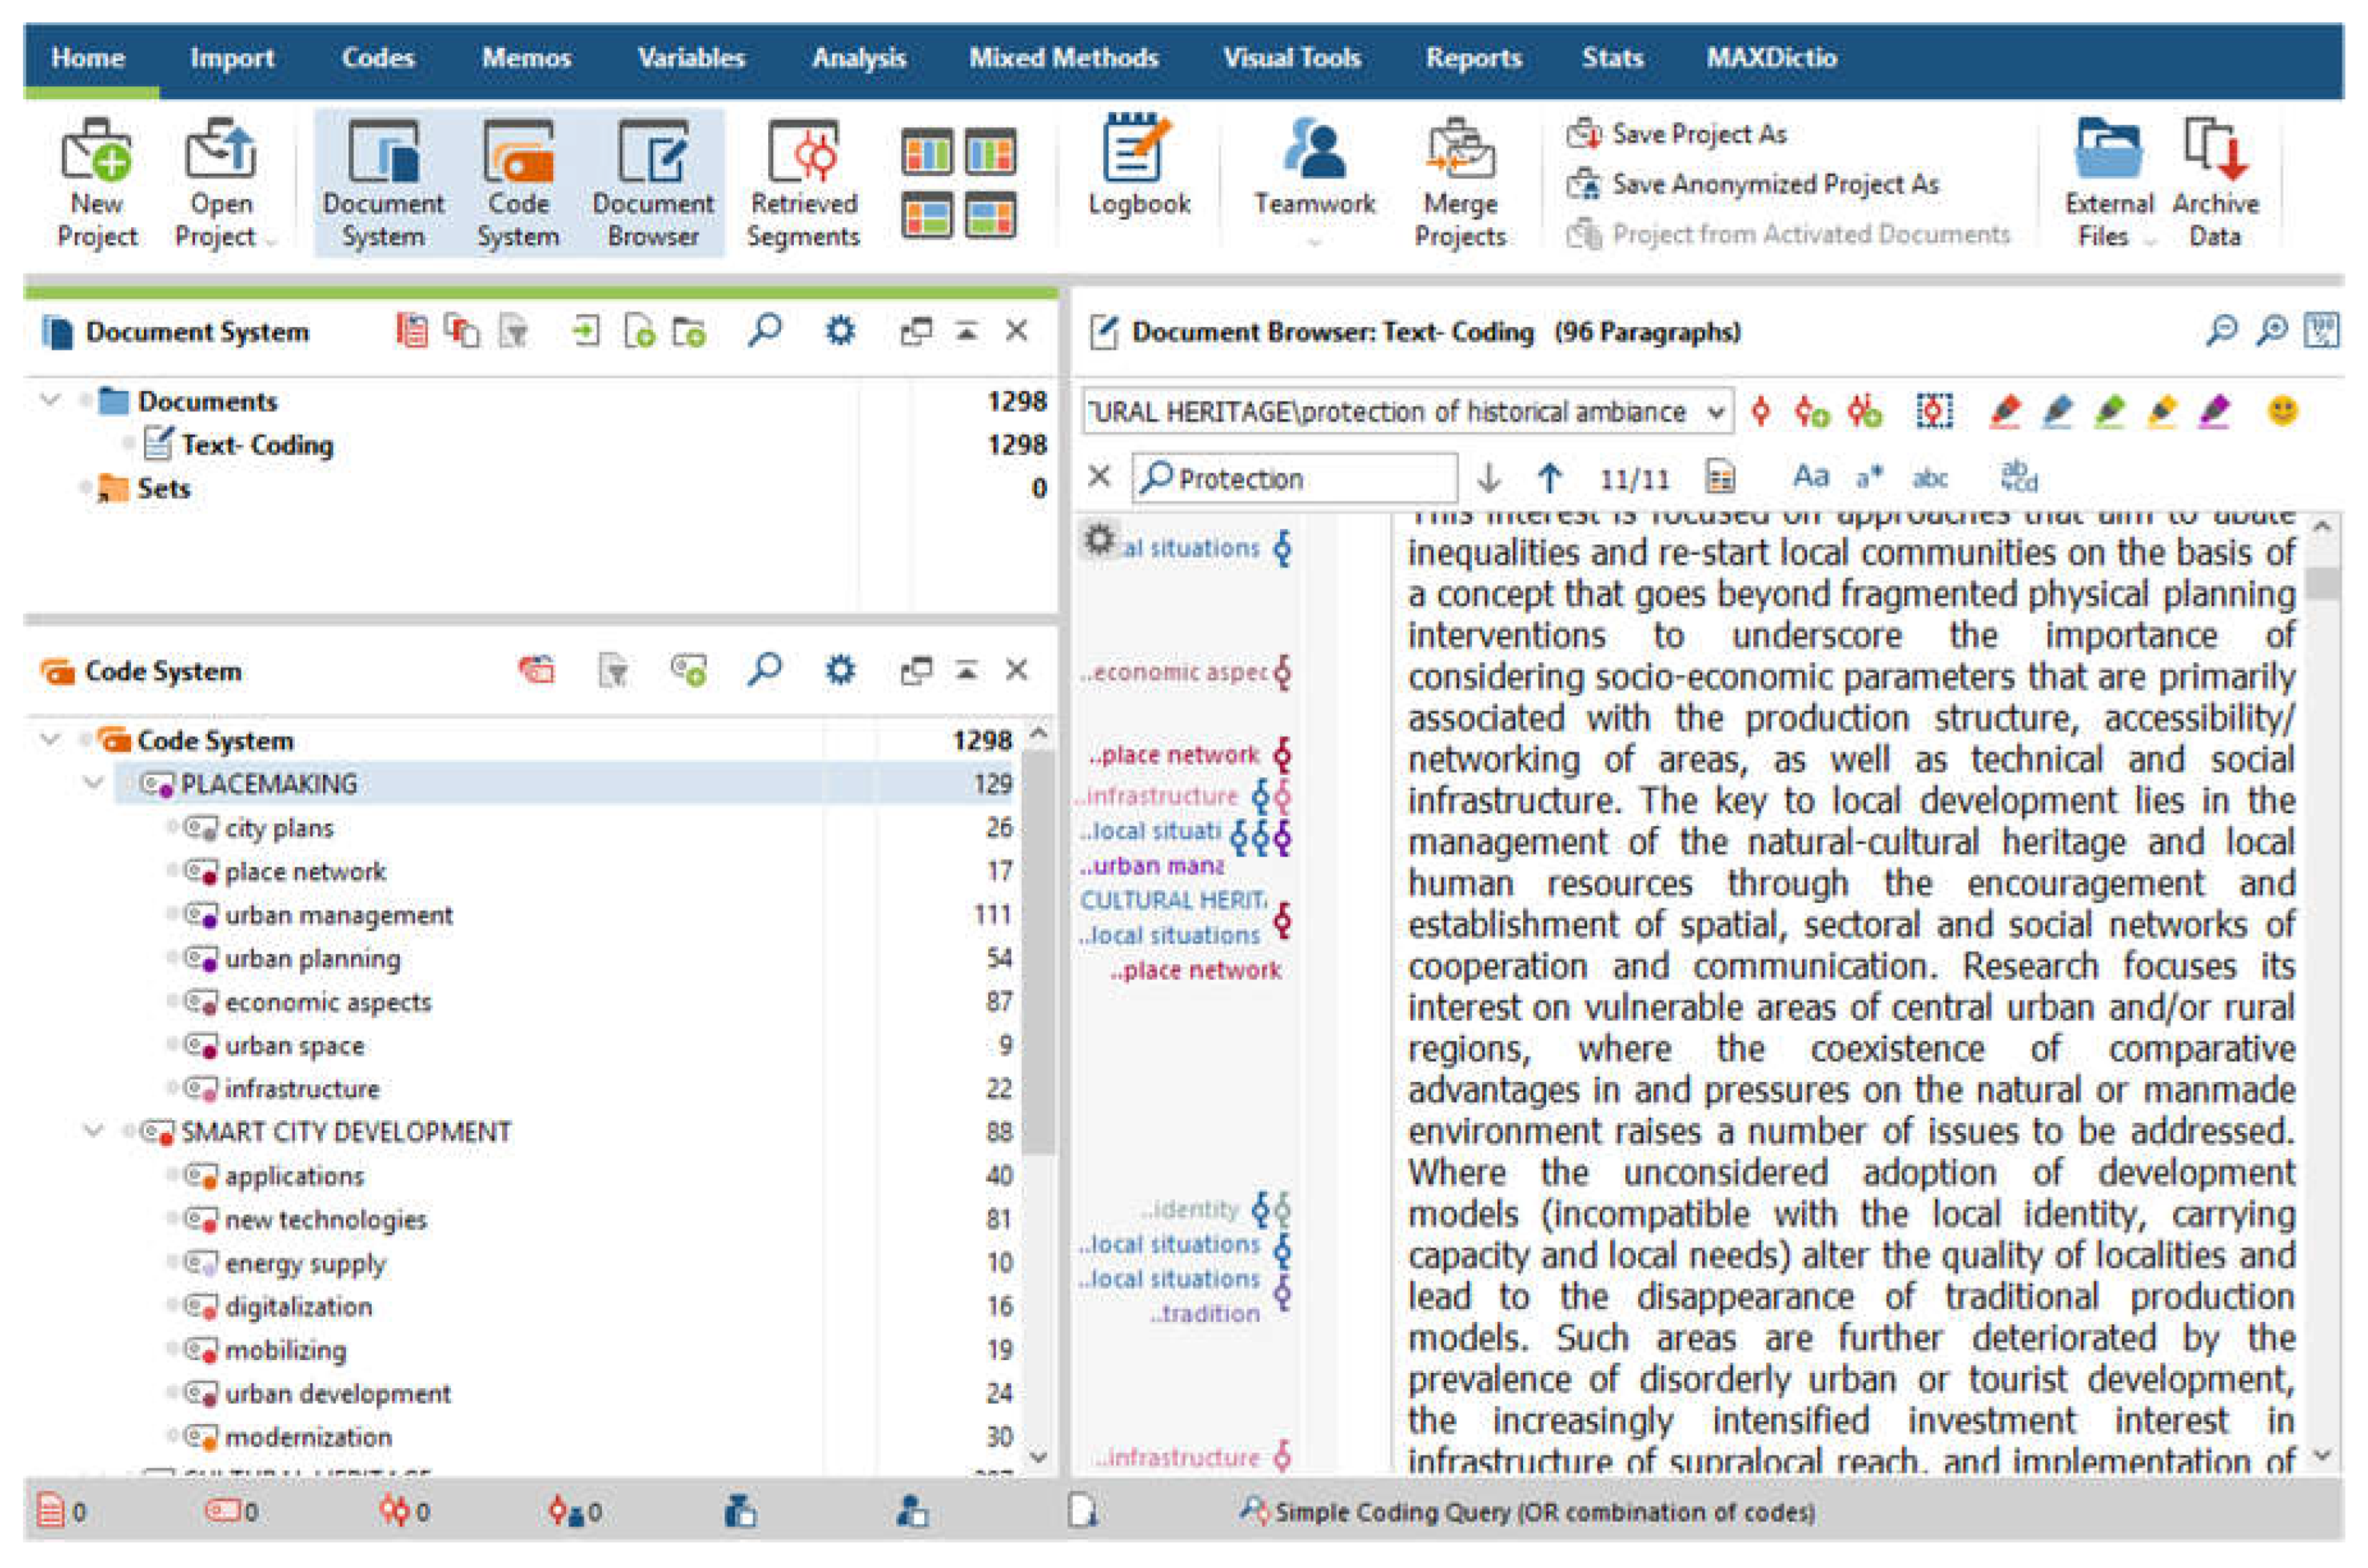Screen dimensions: 2368x1568
Task: Open the Logbook
Action: [1139, 180]
